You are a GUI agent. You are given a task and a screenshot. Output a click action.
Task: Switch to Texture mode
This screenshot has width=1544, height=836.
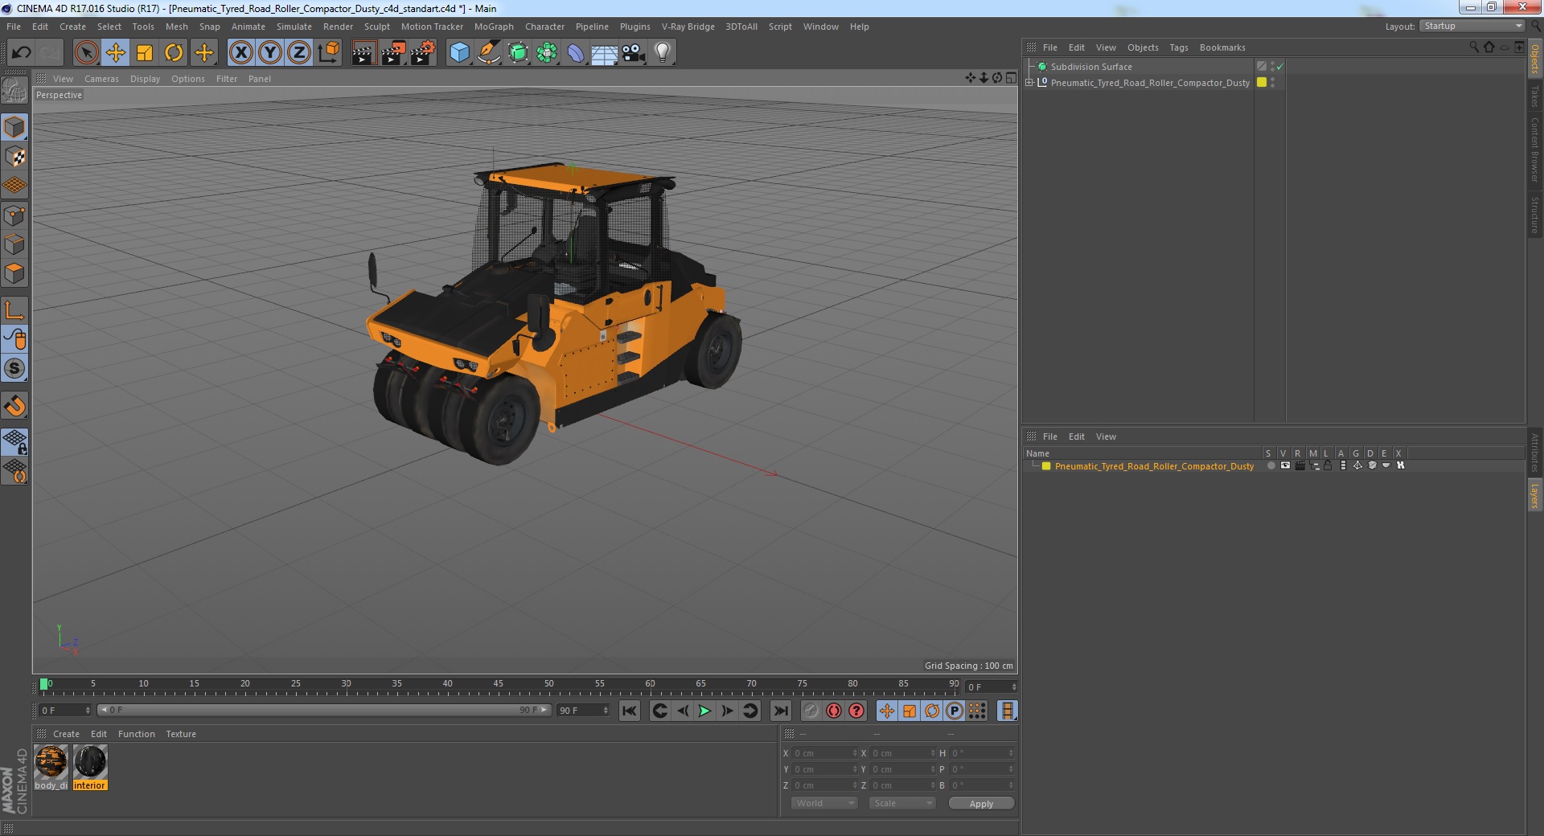pyautogui.click(x=14, y=157)
